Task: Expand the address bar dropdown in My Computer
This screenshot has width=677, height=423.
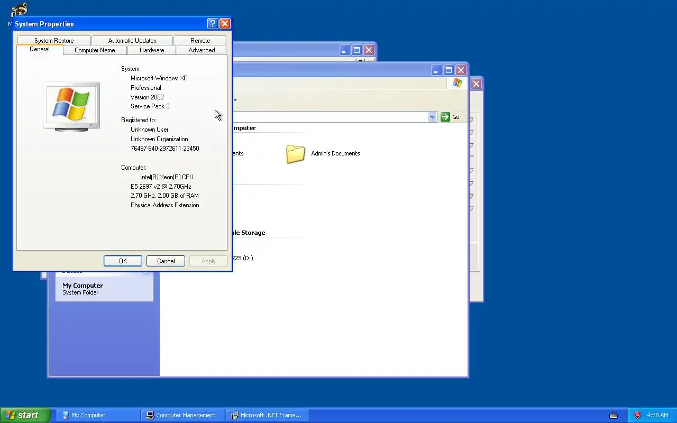Action: pos(432,117)
